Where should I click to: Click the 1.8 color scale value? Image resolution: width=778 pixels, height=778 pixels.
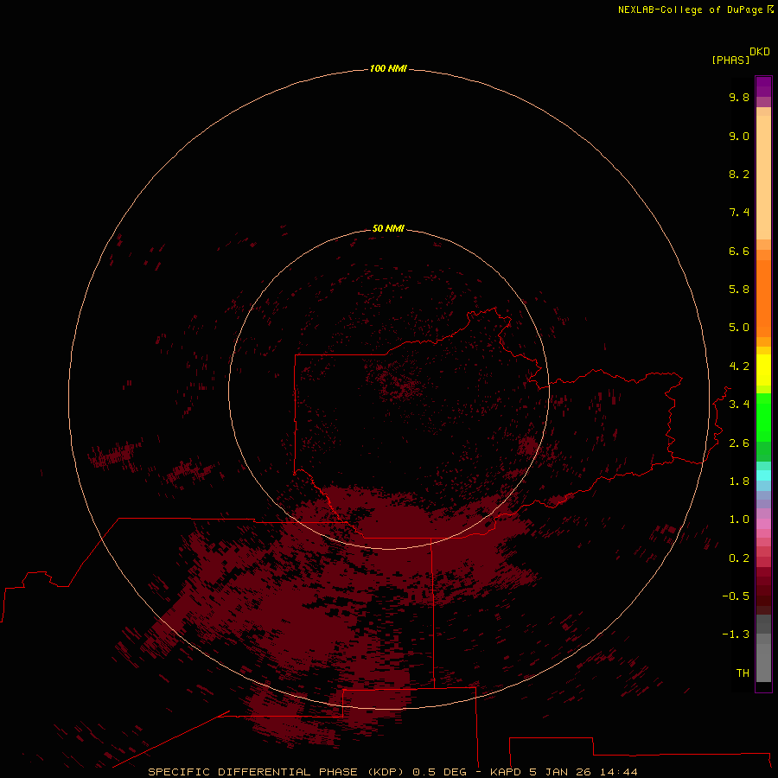point(739,481)
